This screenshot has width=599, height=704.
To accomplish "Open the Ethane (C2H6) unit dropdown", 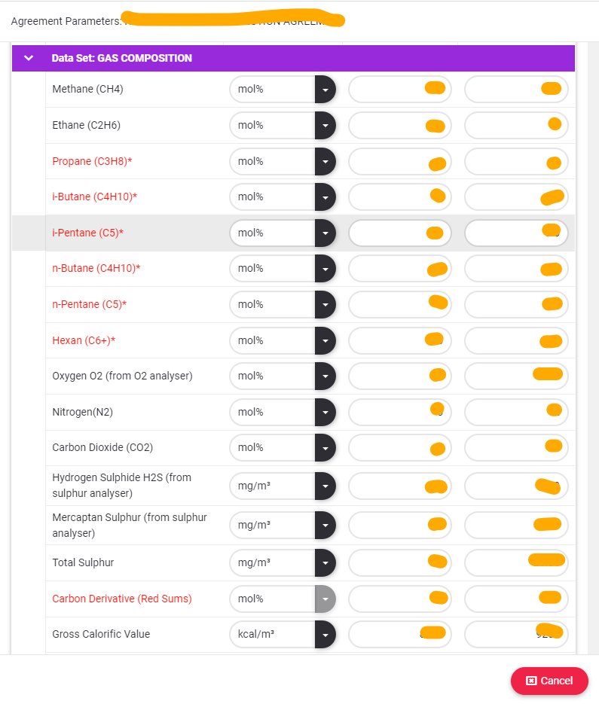I will pos(325,125).
